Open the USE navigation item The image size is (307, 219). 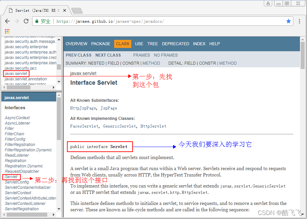coord(139,44)
